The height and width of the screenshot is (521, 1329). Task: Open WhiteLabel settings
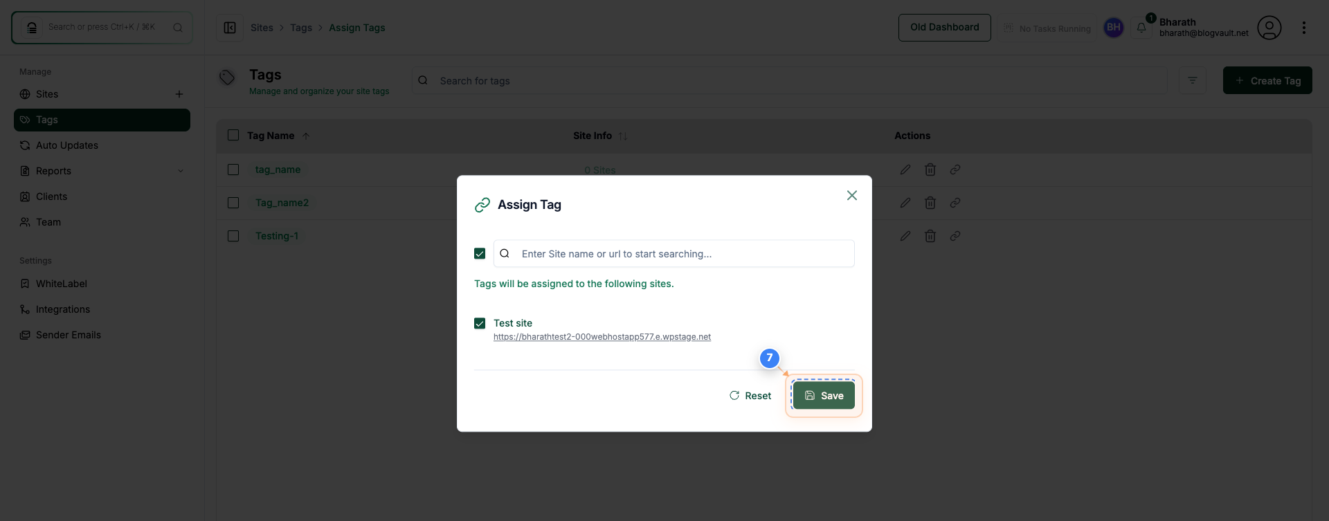(x=102, y=284)
